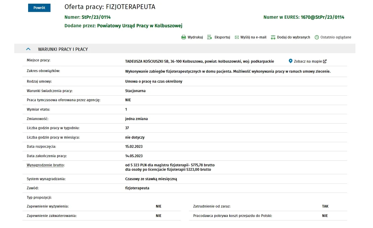Screen dimensions: 373x228
Task: Click Powiatowy Urząd Pracy w Kolbuszowej text
Action: (140, 26)
